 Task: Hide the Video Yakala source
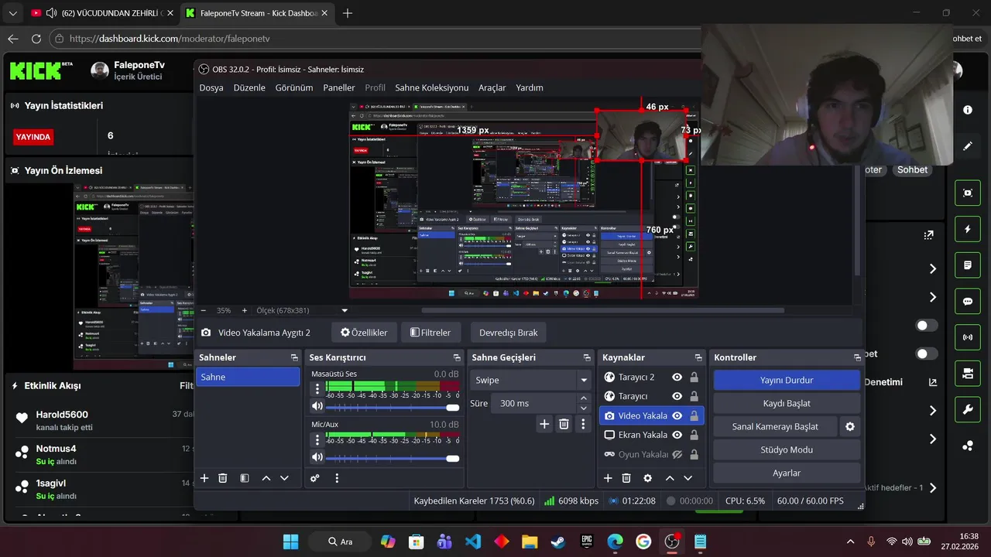coord(677,415)
